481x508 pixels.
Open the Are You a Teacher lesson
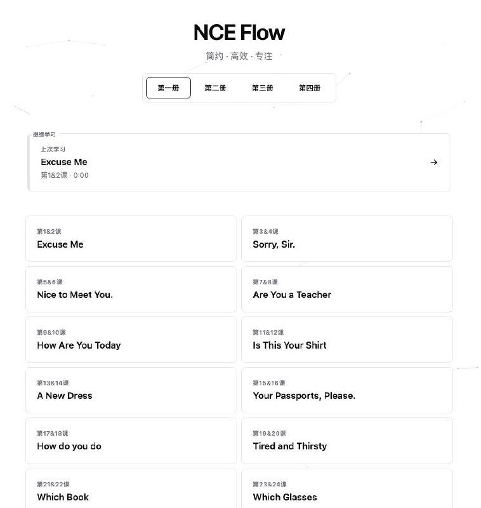pyautogui.click(x=347, y=289)
